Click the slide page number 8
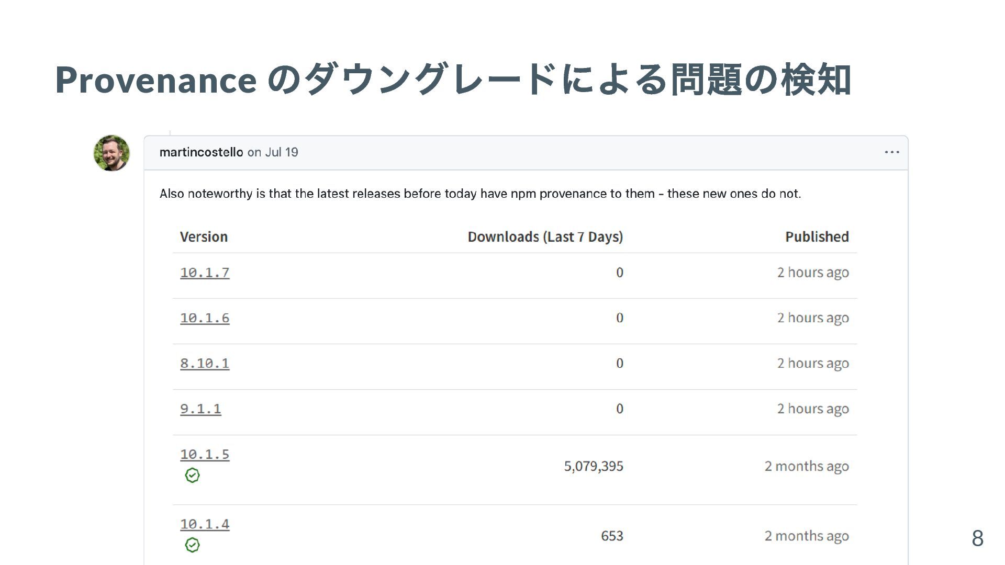The height and width of the screenshot is (565, 1005). coord(977,538)
